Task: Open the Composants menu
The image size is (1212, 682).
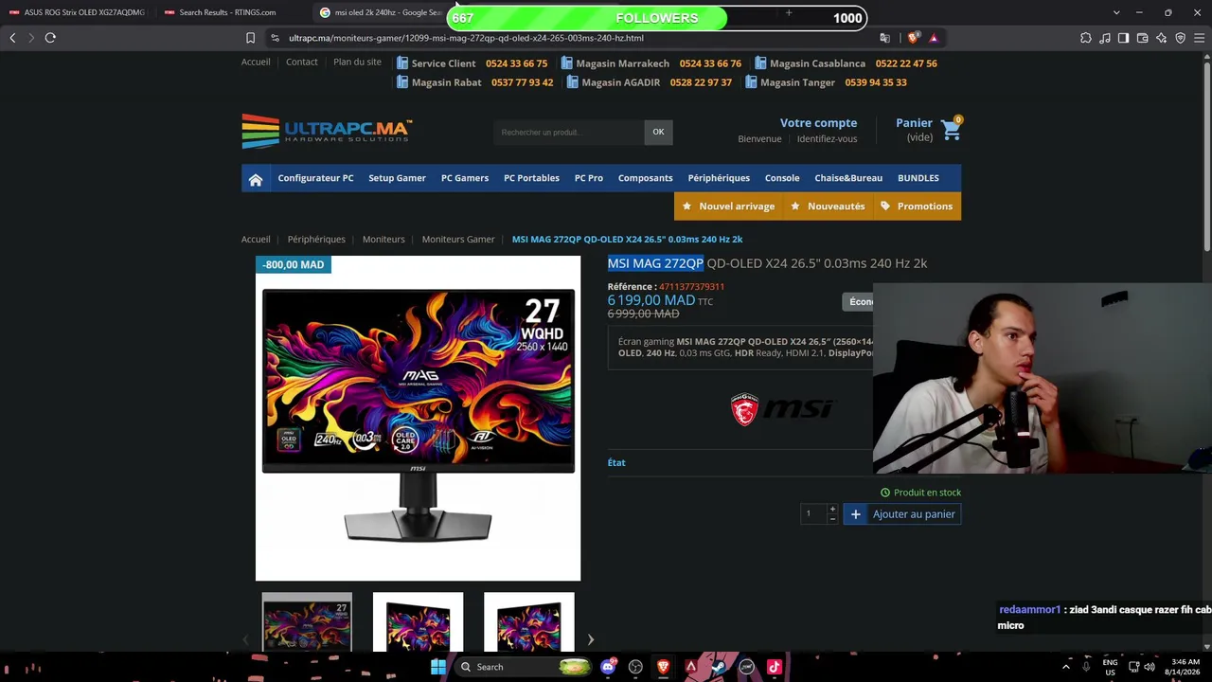Action: (x=646, y=178)
